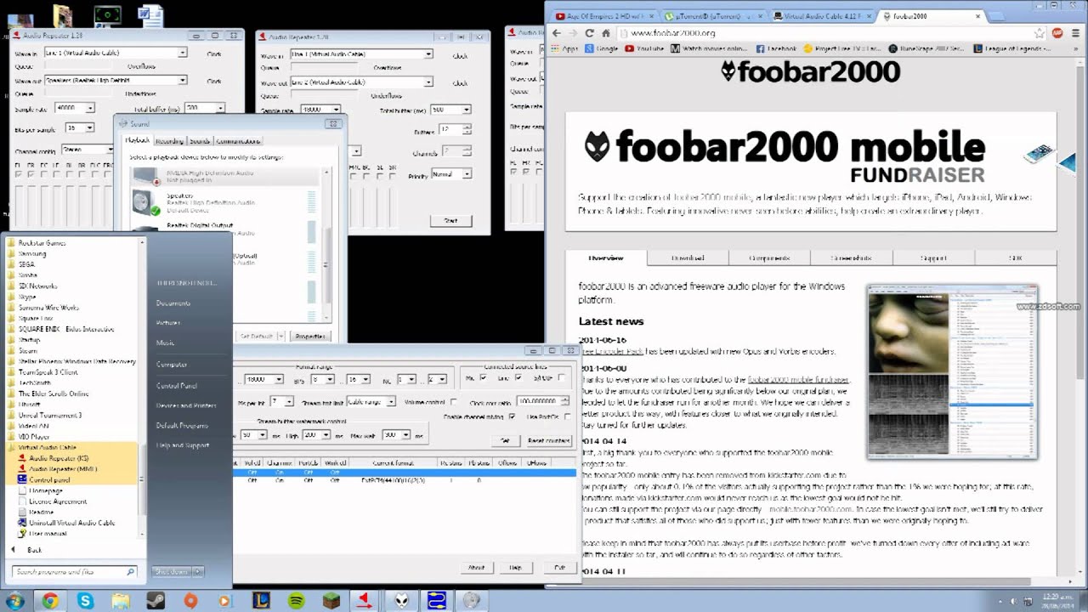Screen dimensions: 1088x612
Task: Open Ms per int dropdown in Control panel
Action: click(x=281, y=401)
